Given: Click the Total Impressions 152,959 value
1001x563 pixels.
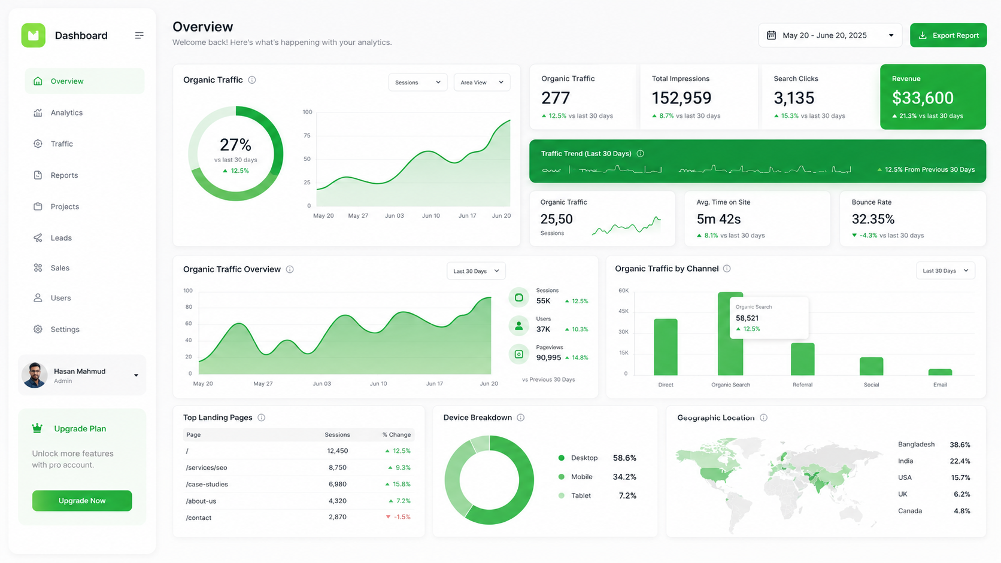Looking at the screenshot, I should click(x=681, y=98).
